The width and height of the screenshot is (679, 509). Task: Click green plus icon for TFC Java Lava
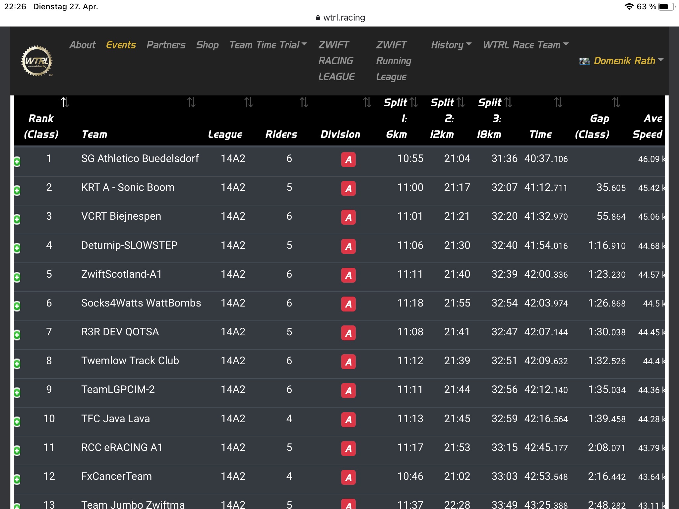coord(17,422)
